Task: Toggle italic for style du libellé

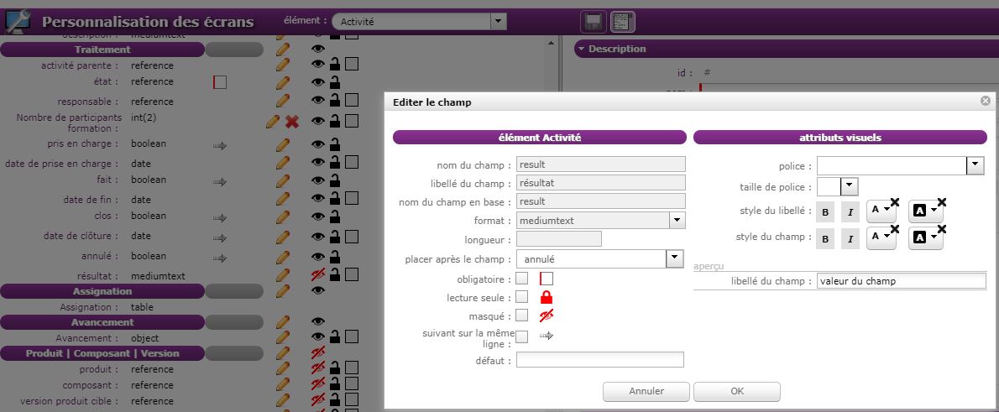Action: tap(850, 213)
